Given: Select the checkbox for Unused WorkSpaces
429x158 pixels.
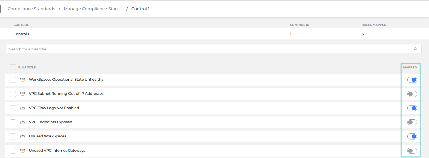Looking at the screenshot, I should (x=13, y=136).
